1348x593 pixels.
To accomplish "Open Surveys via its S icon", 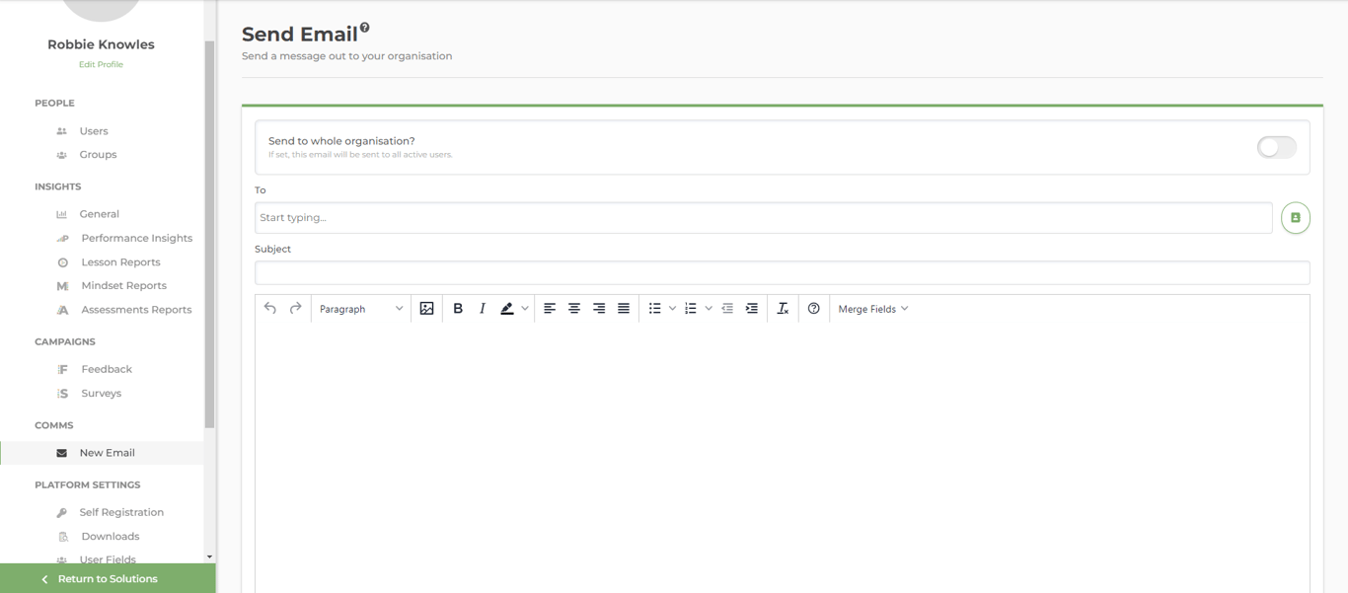I will [62, 393].
